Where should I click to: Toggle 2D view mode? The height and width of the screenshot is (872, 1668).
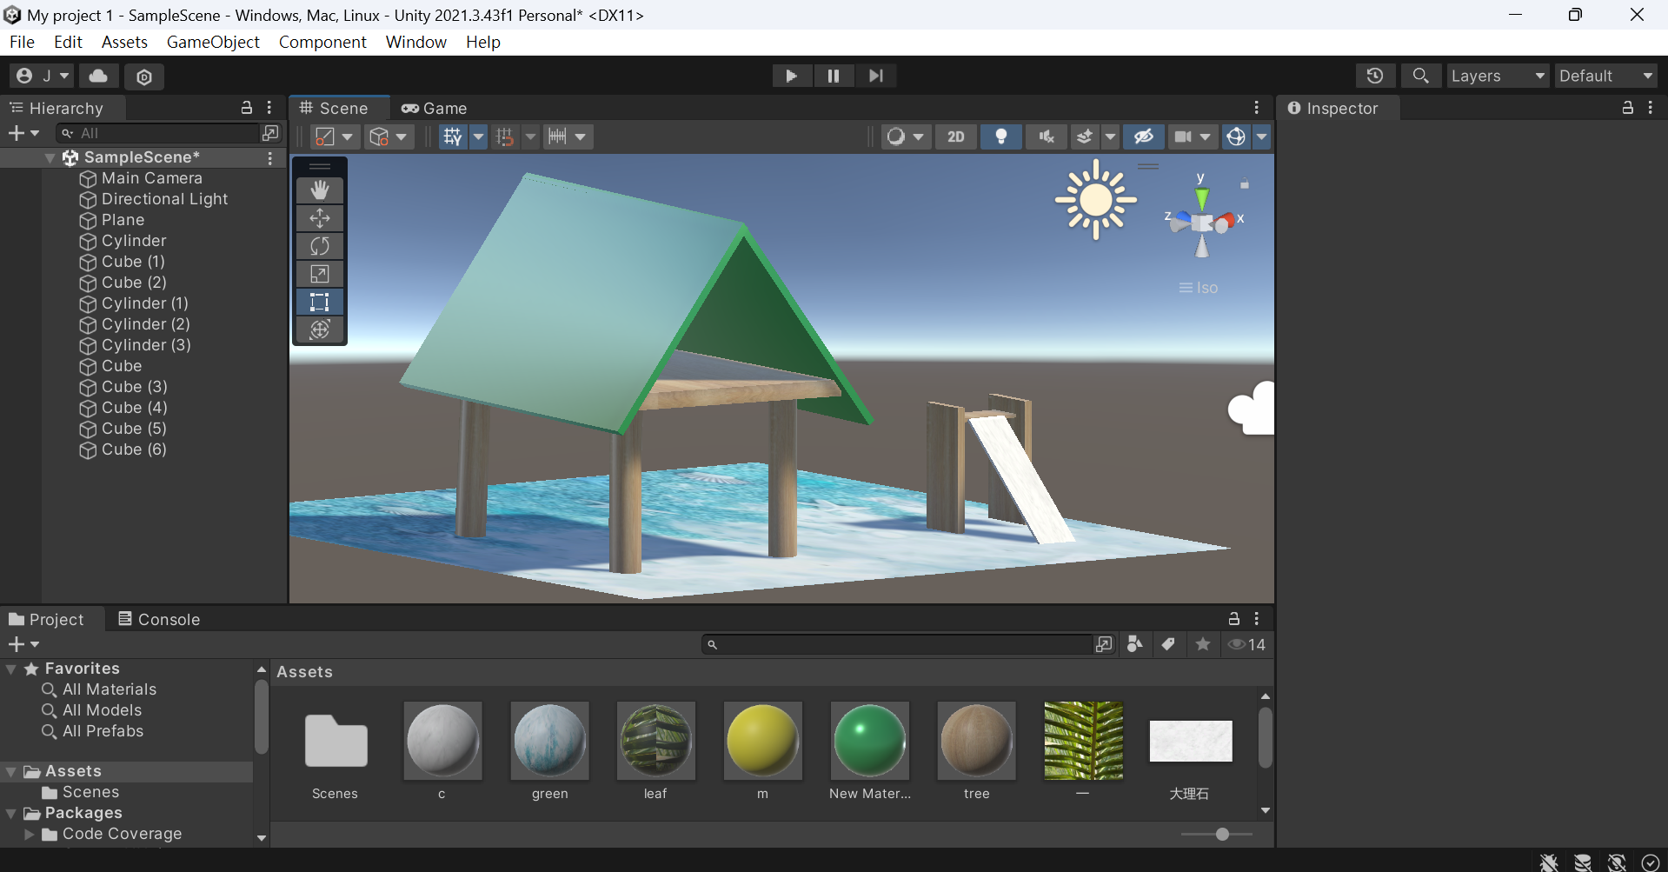956,136
